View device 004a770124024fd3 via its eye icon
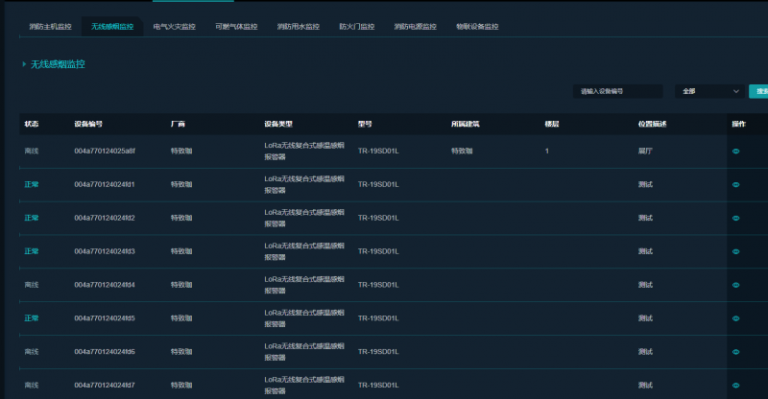 pos(736,251)
